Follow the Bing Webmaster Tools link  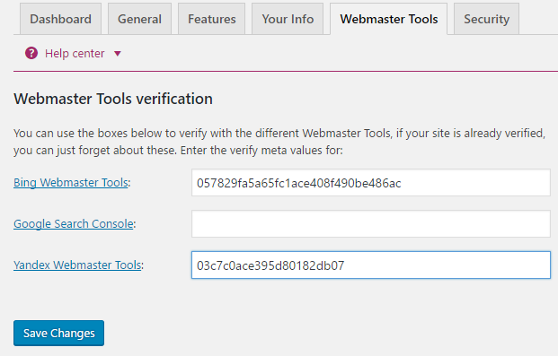point(71,182)
